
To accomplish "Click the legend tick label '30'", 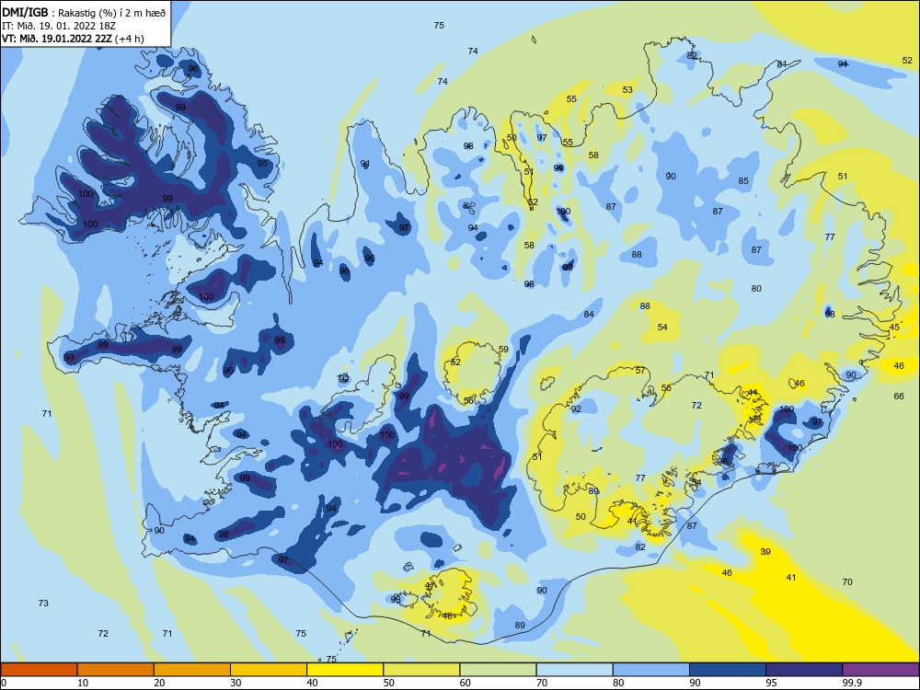I will (236, 683).
